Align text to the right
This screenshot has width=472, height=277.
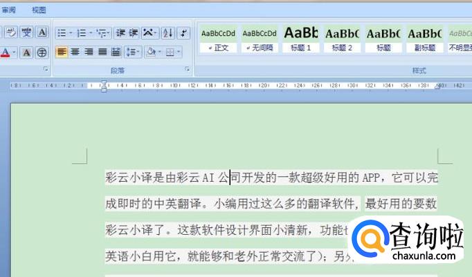pyautogui.click(x=89, y=52)
